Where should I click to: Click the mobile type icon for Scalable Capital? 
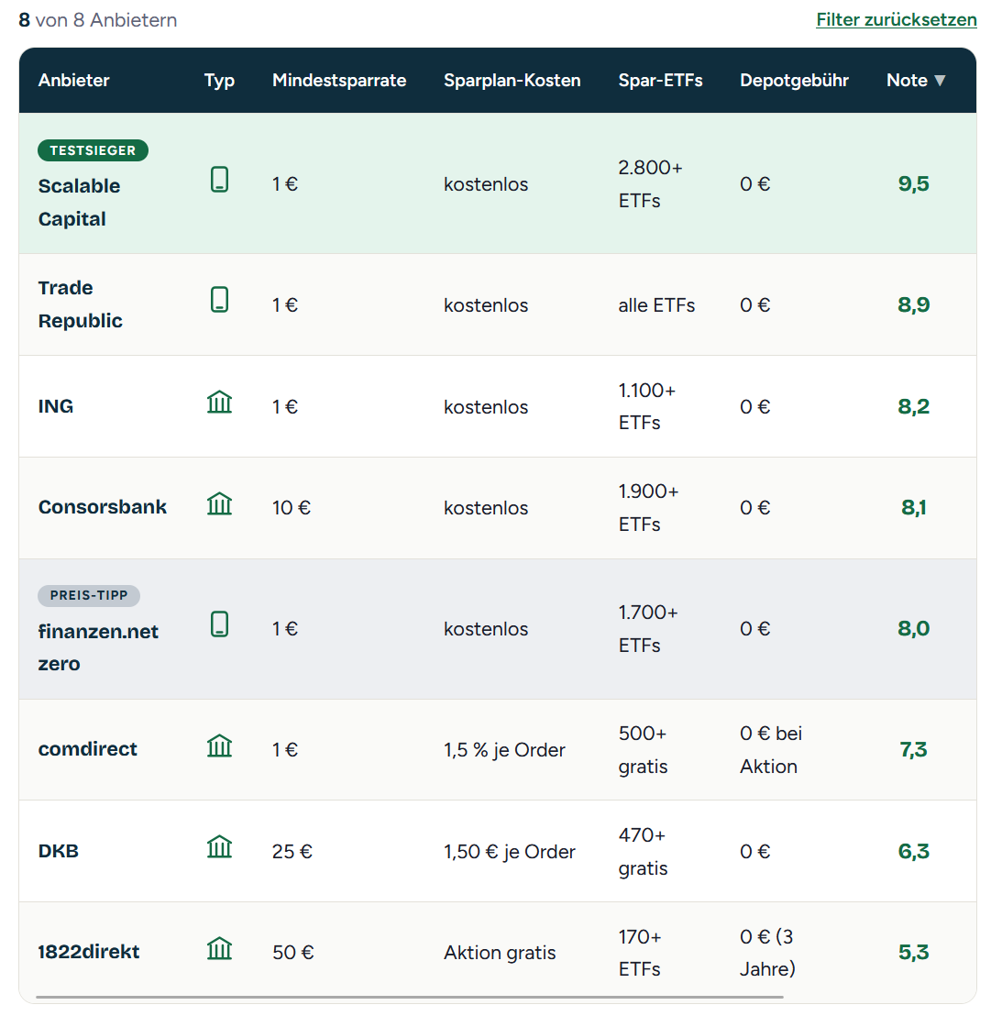(220, 180)
